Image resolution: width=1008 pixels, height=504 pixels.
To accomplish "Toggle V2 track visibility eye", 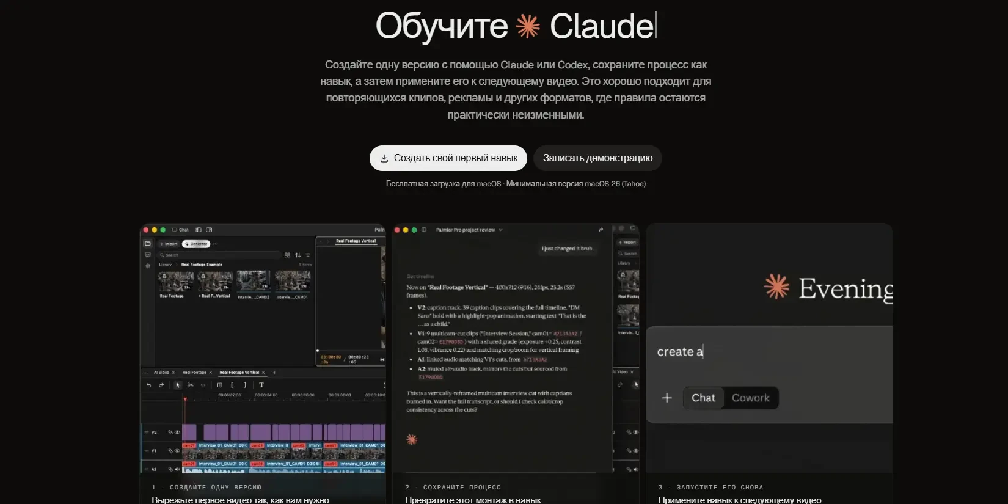I will click(x=178, y=433).
